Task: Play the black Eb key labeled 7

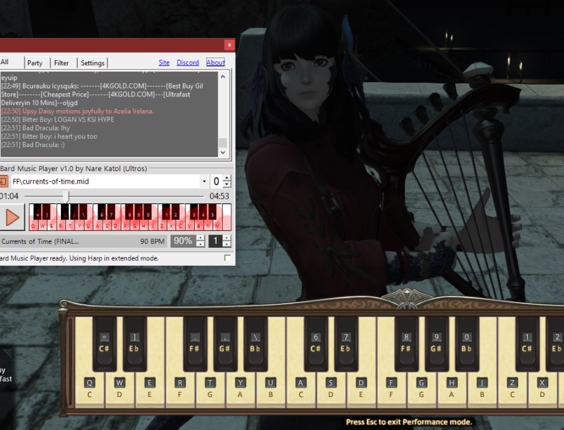Action: pos(346,344)
